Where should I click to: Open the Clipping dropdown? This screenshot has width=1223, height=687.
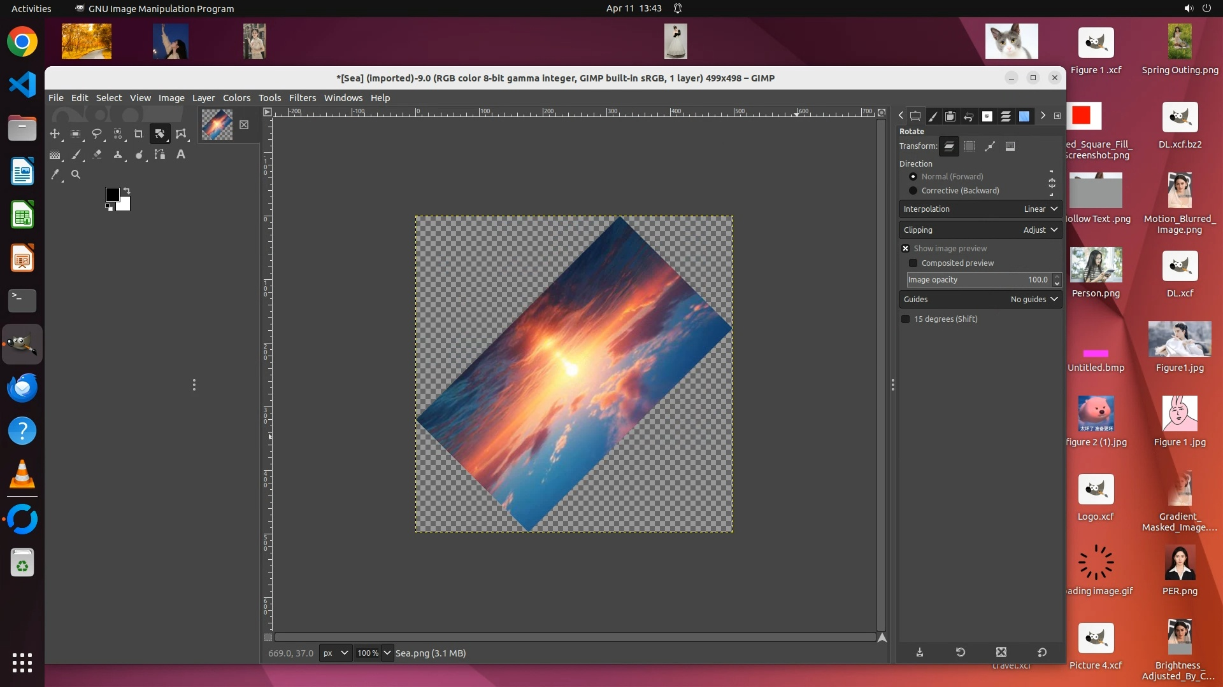[x=980, y=230]
